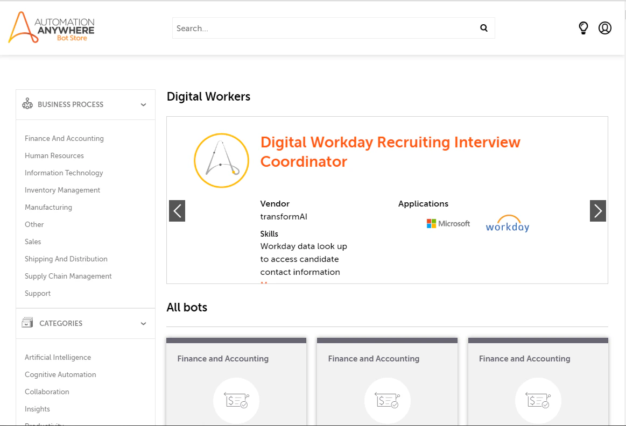Select Finance And Accounting business process

pos(64,138)
